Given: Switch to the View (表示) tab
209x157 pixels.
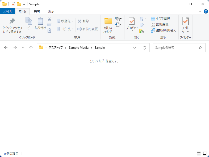Looking at the screenshot, I should (x=51, y=11).
